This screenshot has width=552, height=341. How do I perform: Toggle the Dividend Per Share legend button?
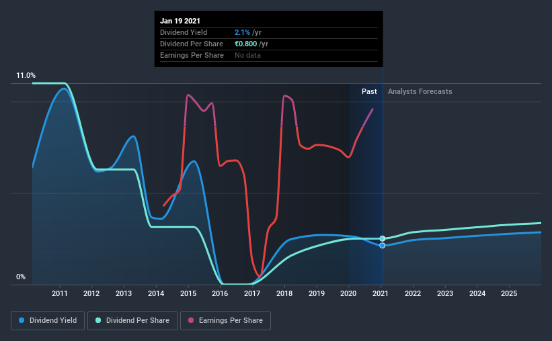[132, 321]
